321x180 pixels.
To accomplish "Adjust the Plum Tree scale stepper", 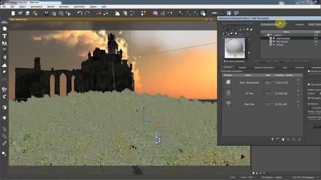I will click(x=272, y=104).
